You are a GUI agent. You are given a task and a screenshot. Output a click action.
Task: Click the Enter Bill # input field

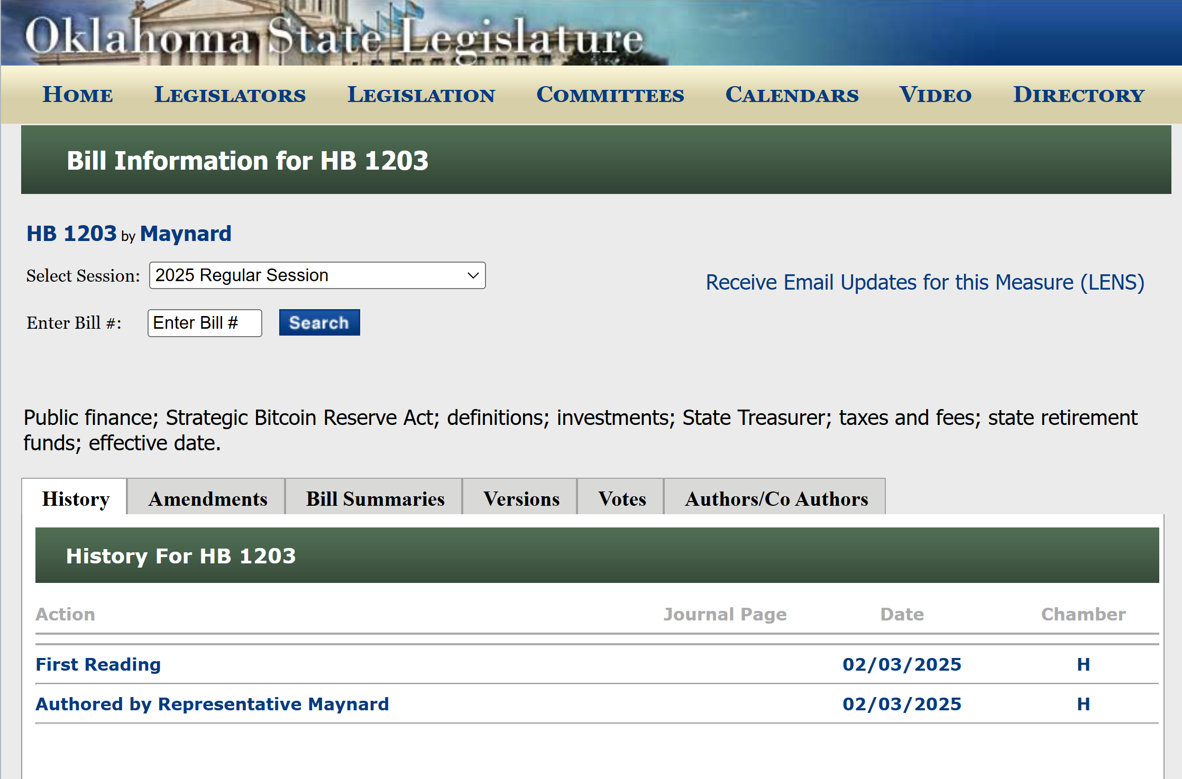pos(205,323)
